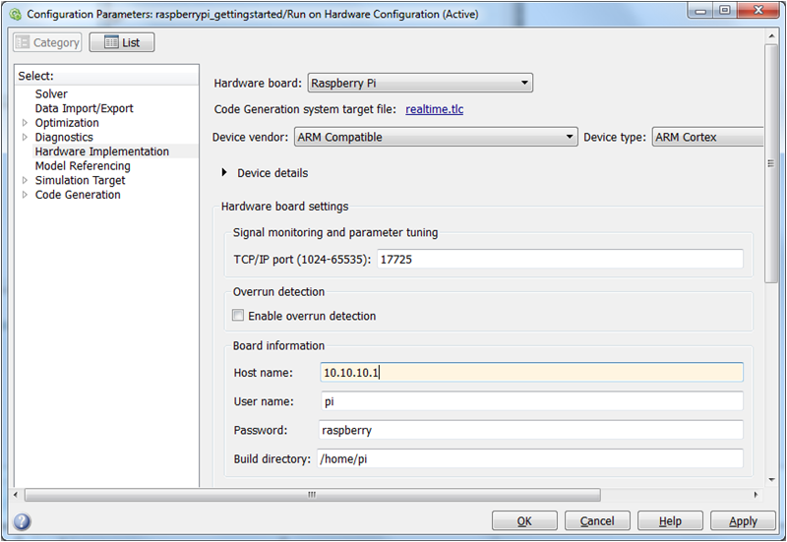Expand the Optimization tree node

[x=25, y=122]
